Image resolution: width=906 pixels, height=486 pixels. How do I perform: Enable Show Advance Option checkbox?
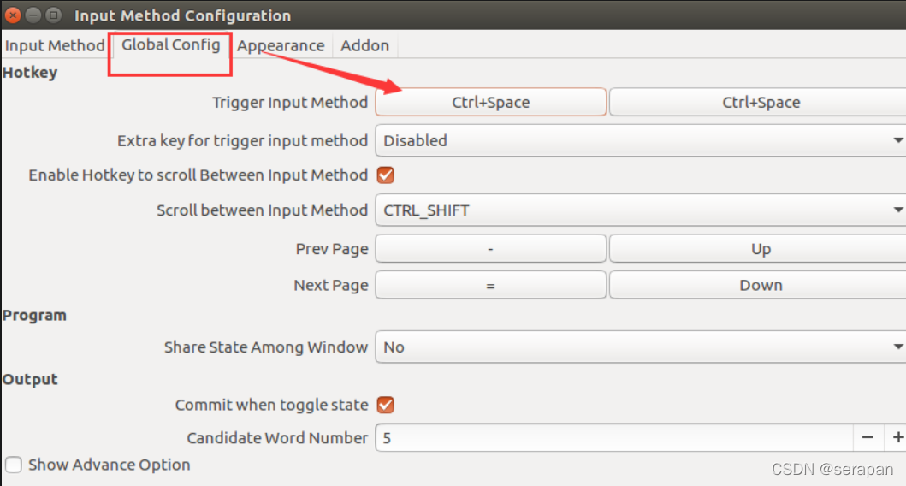[14, 465]
